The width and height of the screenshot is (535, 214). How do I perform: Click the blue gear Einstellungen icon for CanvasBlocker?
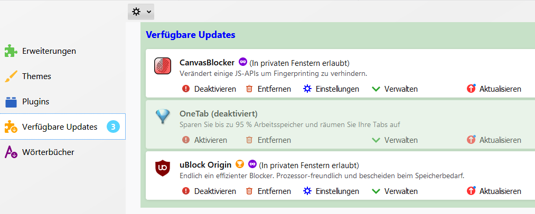tap(307, 89)
